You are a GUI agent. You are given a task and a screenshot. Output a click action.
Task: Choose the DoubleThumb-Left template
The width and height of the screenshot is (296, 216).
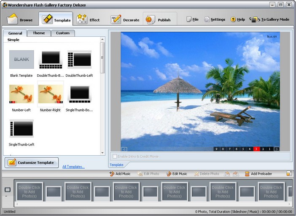[79, 59]
